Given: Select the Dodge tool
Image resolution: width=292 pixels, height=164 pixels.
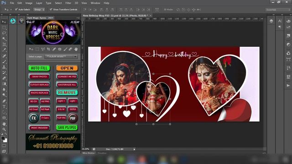Looking at the screenshot, I should 4,95.
